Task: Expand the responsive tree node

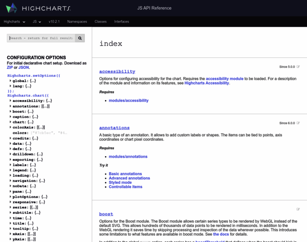Action: point(11,202)
